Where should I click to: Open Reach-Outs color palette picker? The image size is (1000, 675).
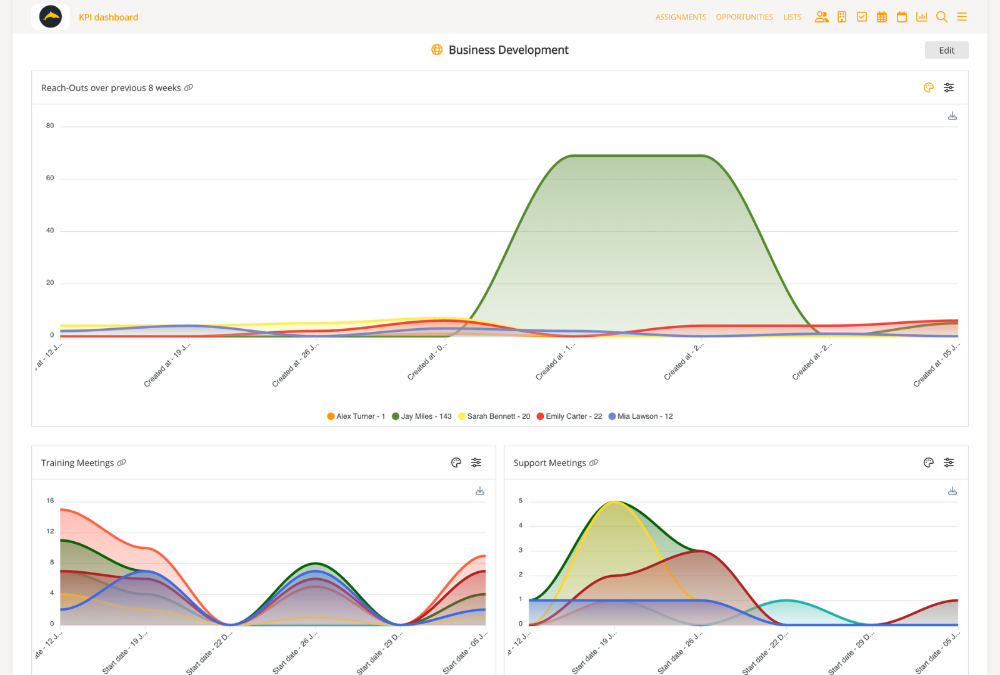929,87
